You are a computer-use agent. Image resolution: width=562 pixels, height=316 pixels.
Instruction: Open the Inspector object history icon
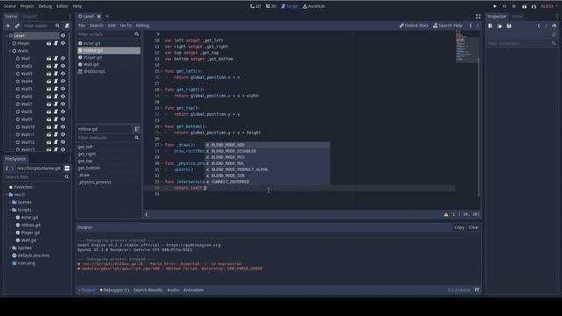[x=554, y=25]
